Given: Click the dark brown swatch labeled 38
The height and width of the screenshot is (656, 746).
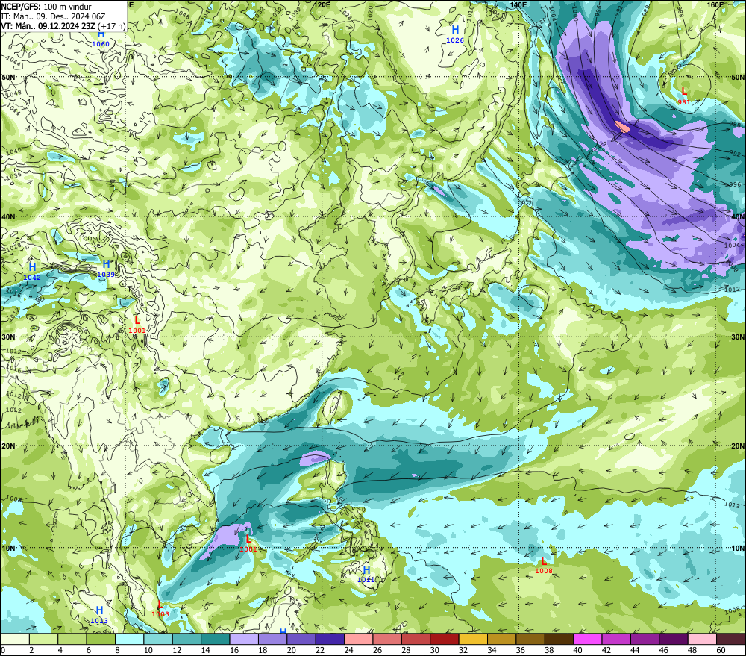Looking at the screenshot, I should tap(559, 640).
